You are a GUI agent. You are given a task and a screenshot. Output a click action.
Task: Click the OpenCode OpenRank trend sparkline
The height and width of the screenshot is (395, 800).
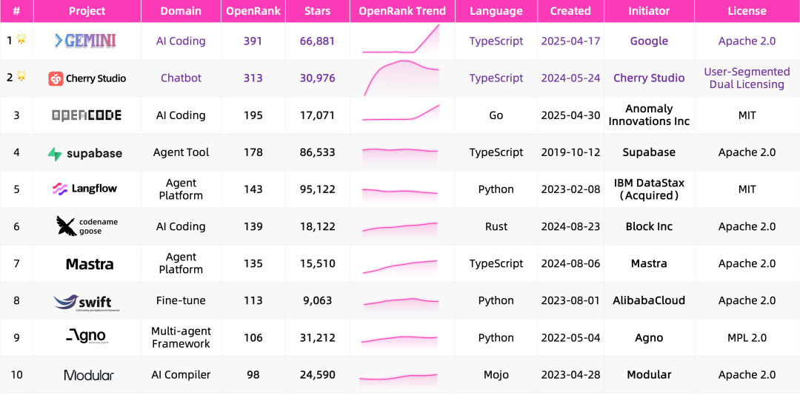(401, 112)
